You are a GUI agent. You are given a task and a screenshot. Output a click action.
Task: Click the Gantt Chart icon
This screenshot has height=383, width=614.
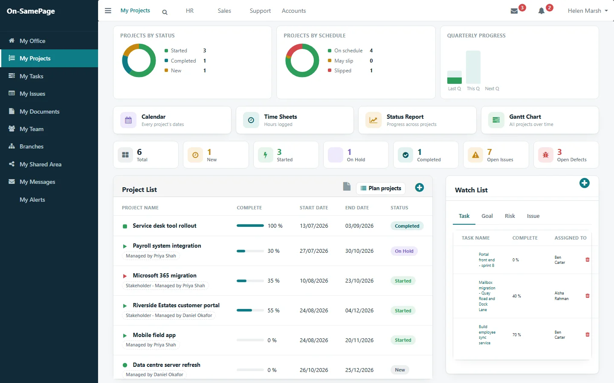click(496, 120)
